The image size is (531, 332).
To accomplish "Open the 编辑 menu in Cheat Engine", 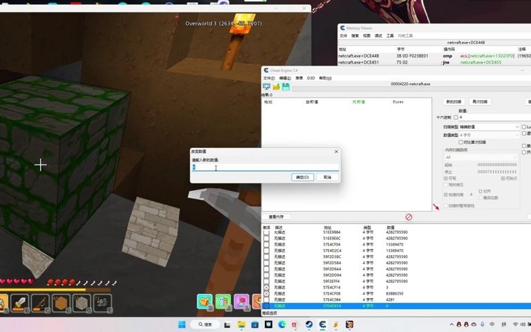I will (x=285, y=78).
